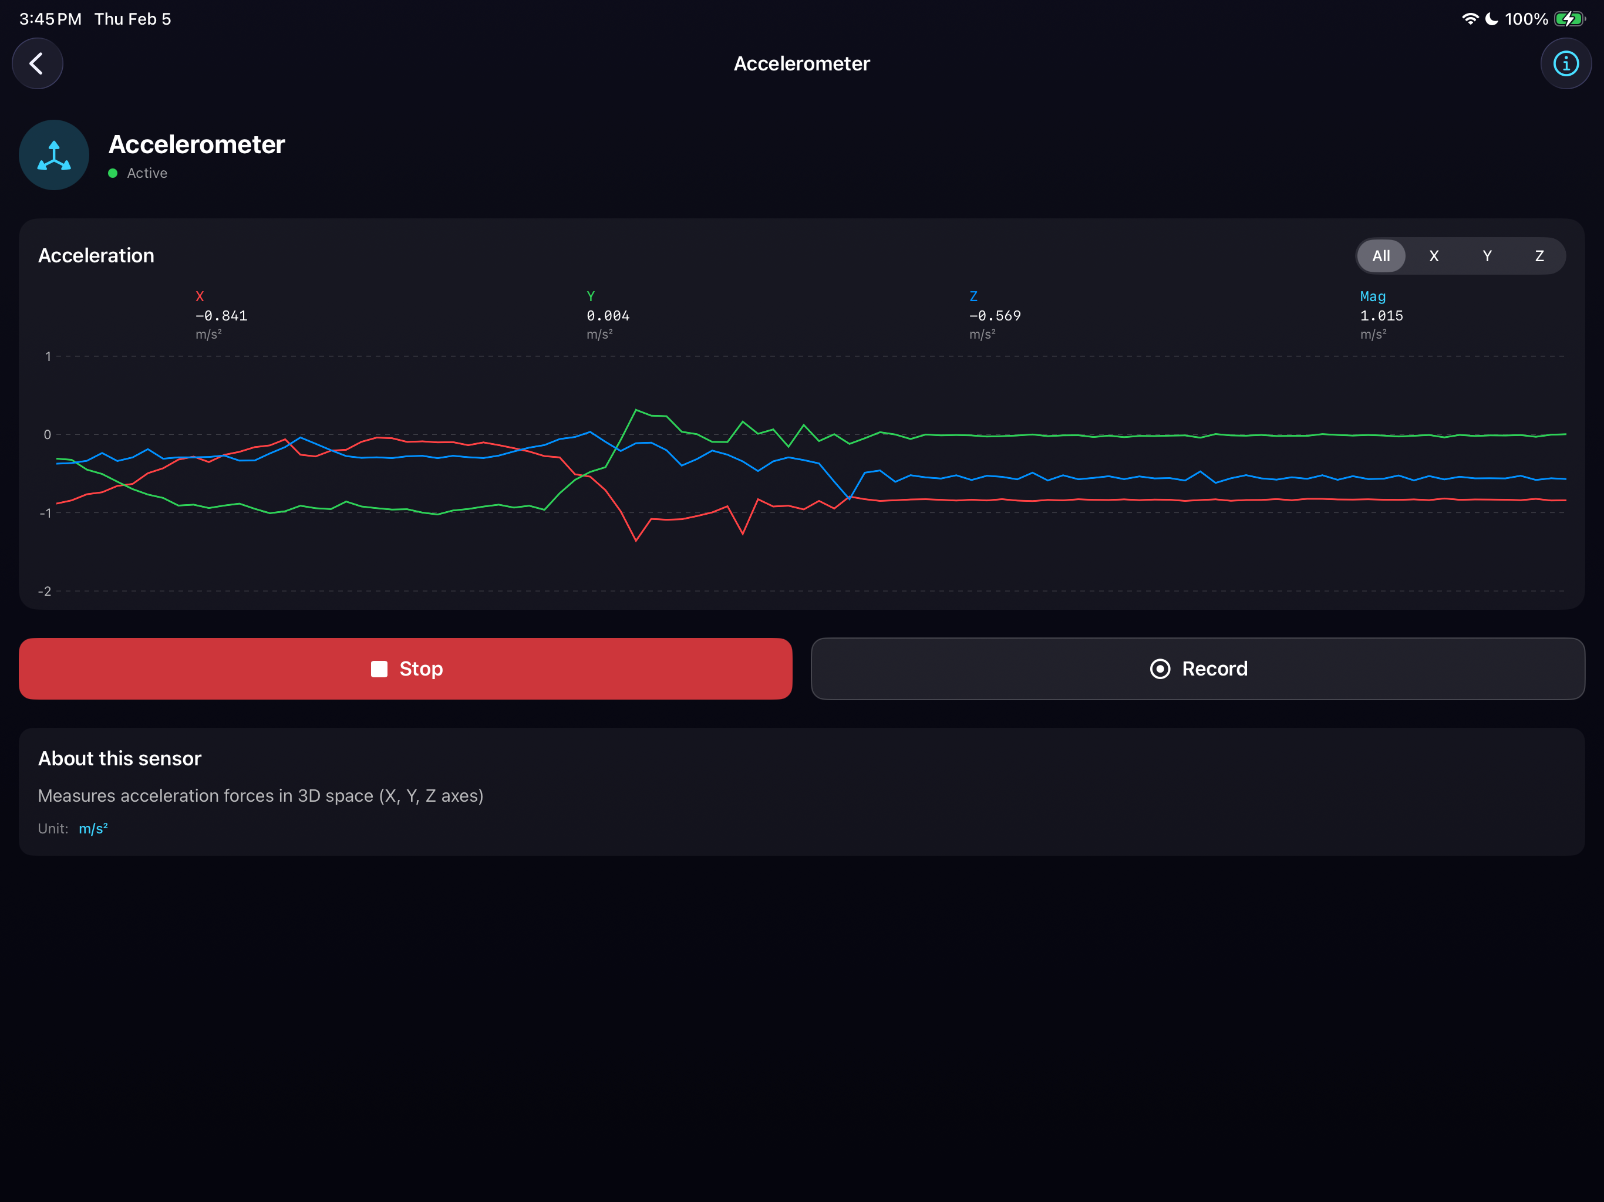
Task: Select the All axes segment
Action: tap(1381, 256)
